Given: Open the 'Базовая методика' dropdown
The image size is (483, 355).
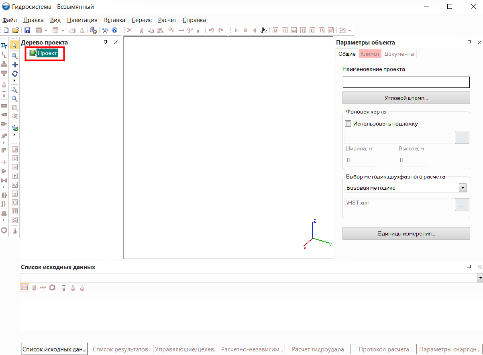Looking at the screenshot, I should click(463, 188).
